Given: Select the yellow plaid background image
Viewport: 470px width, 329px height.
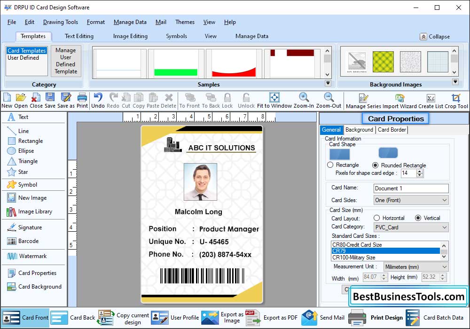Looking at the screenshot, I should tap(383, 62).
